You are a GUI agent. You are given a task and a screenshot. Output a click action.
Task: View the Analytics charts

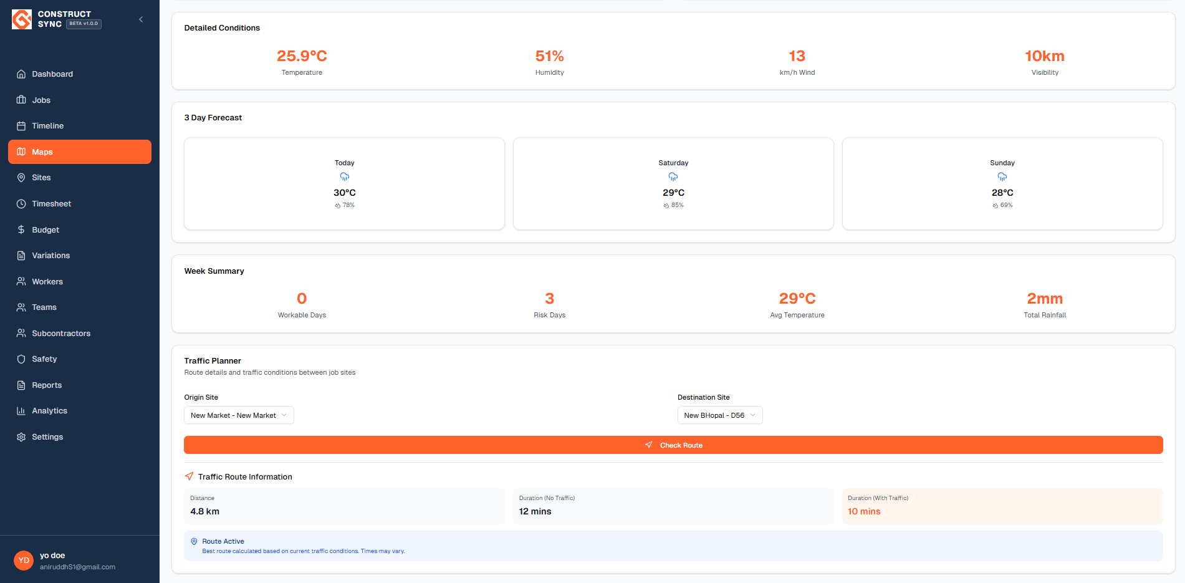pos(49,410)
